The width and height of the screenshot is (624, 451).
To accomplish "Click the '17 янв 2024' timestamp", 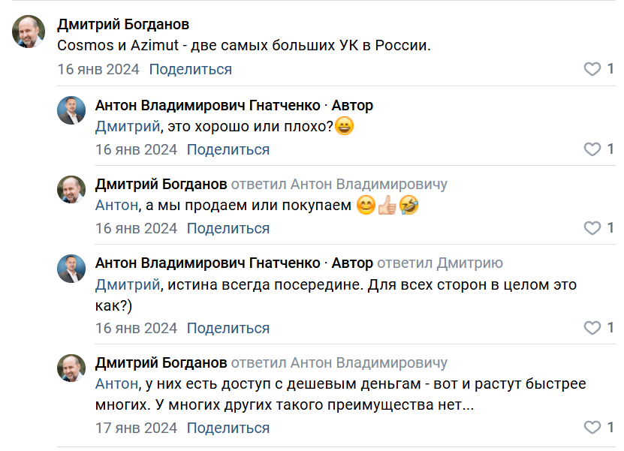I will coord(136,428).
